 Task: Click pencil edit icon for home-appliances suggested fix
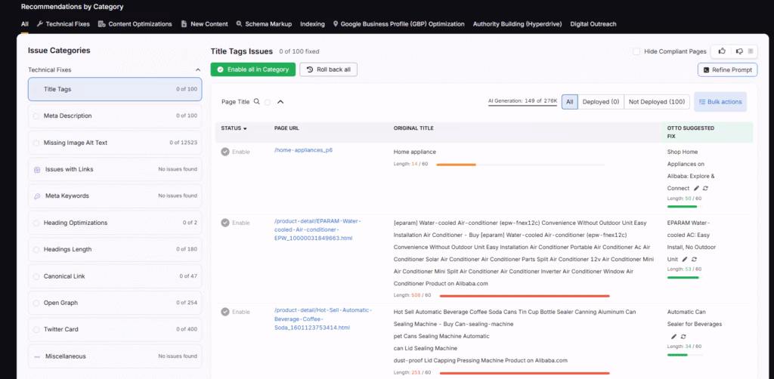pyautogui.click(x=697, y=188)
